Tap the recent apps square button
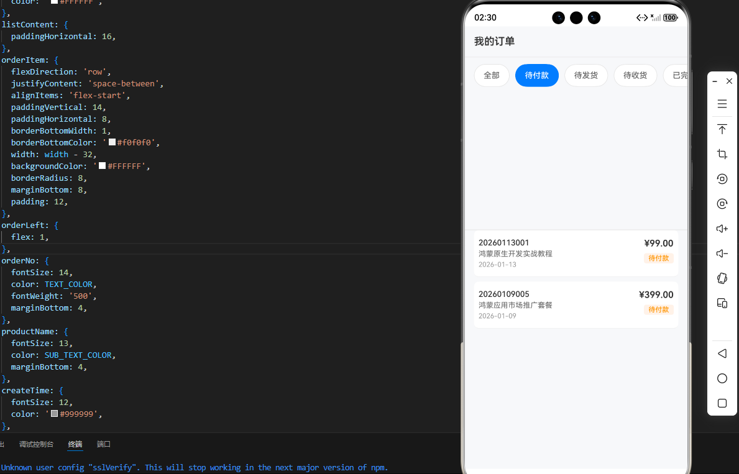This screenshot has height=474, width=739. tap(722, 403)
